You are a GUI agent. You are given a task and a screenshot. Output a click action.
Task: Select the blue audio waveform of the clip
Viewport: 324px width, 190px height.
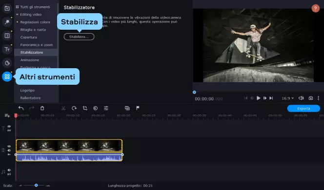69,158
